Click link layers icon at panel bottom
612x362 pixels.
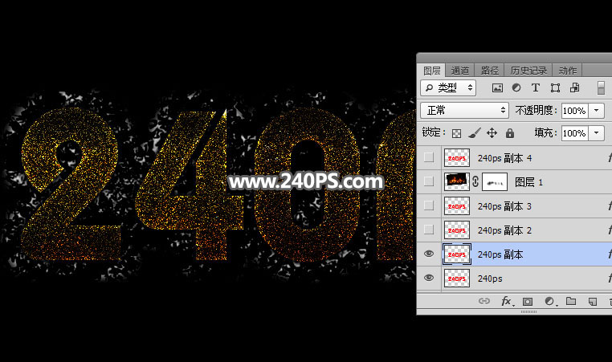click(484, 301)
